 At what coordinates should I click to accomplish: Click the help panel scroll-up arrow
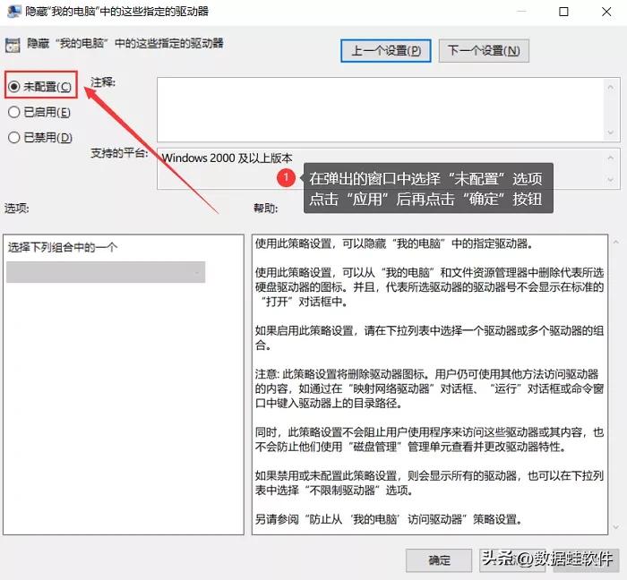coord(616,242)
